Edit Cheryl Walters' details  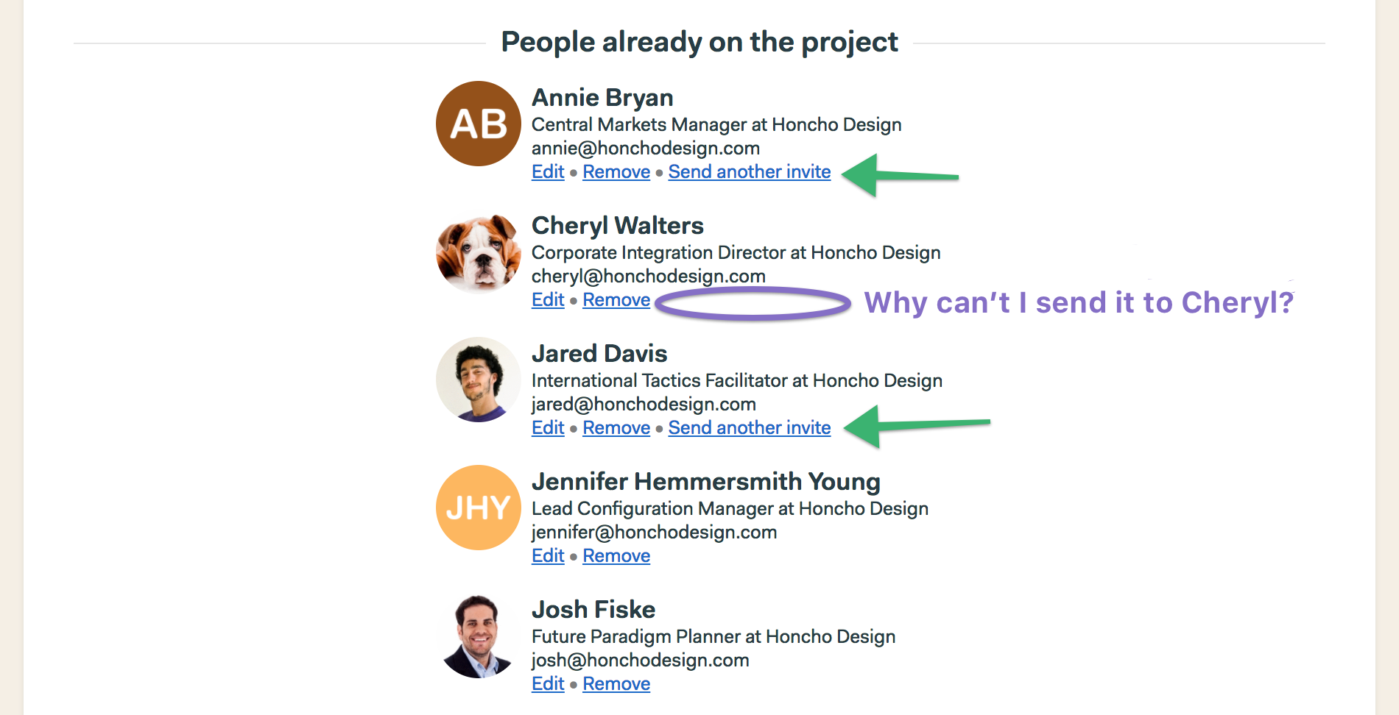[x=548, y=300]
